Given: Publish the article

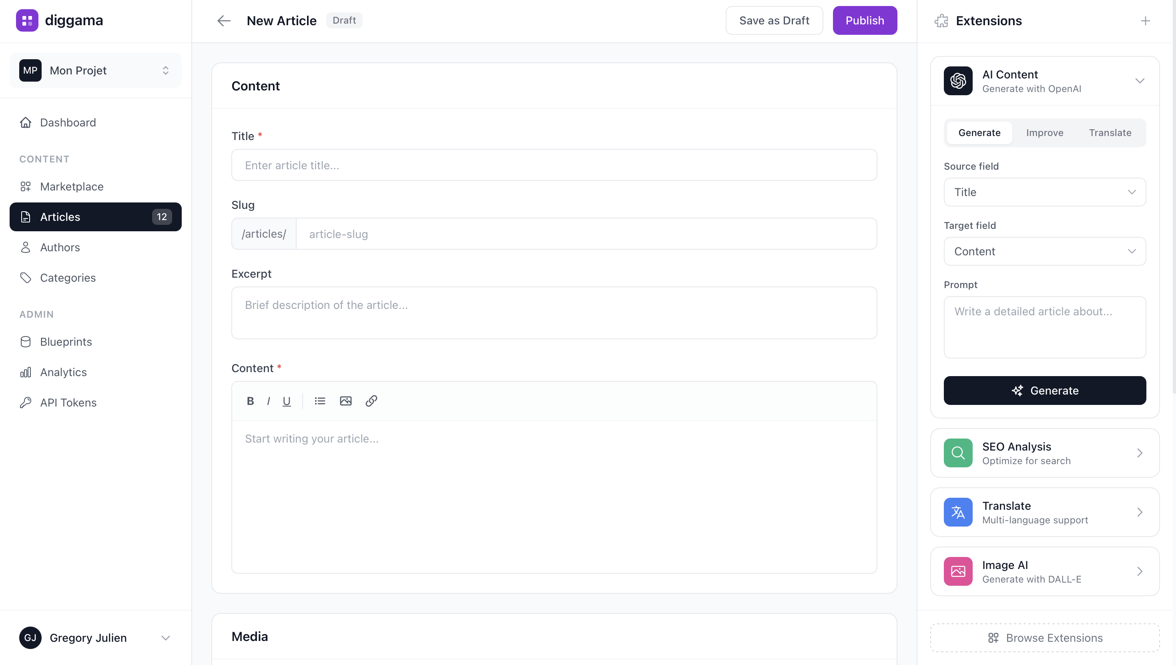Looking at the screenshot, I should 865,20.
